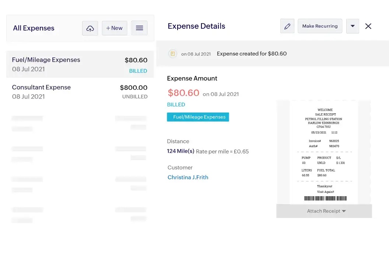Click the plus sign on the New button

click(x=108, y=28)
